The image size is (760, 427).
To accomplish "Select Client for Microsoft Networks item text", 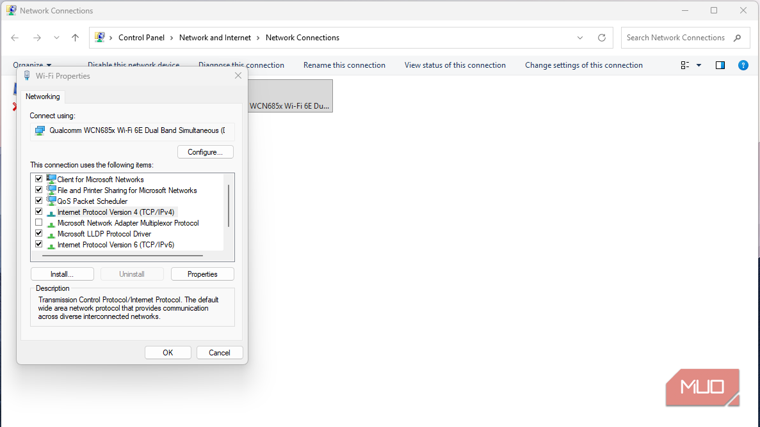I will [101, 180].
